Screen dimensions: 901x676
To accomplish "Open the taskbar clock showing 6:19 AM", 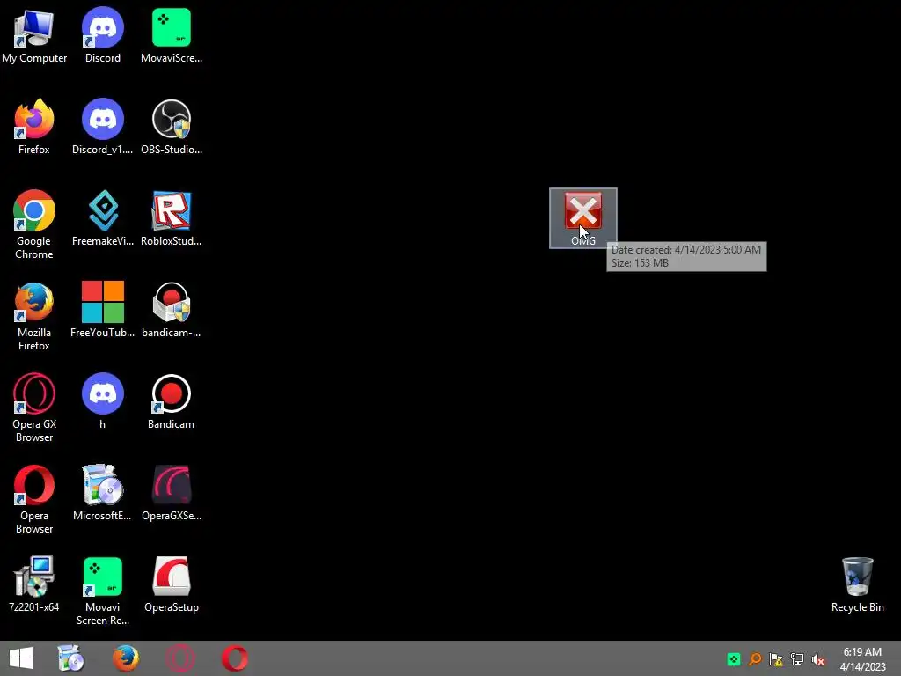I will click(x=862, y=659).
